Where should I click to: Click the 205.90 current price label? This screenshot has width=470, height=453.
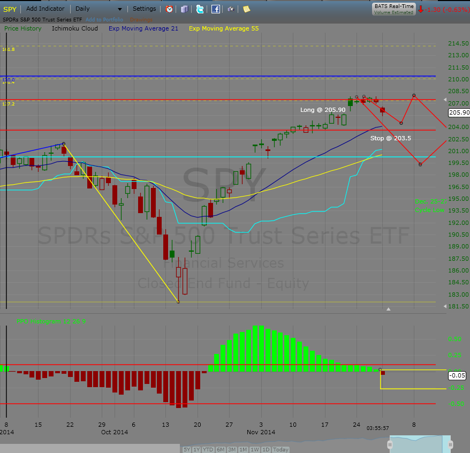pyautogui.click(x=459, y=112)
